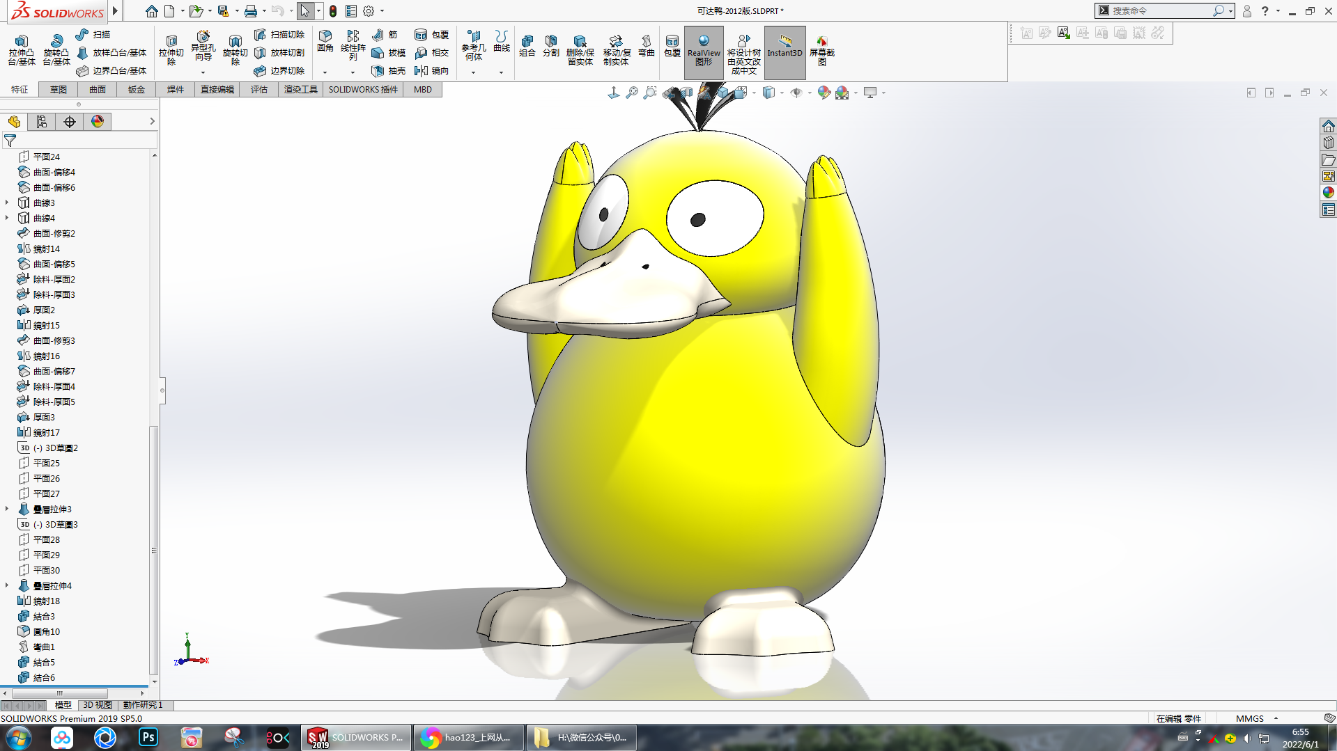Screen dimensions: 1337x751
Task: Open DisplayManager appearance tab
Action: tap(98, 122)
